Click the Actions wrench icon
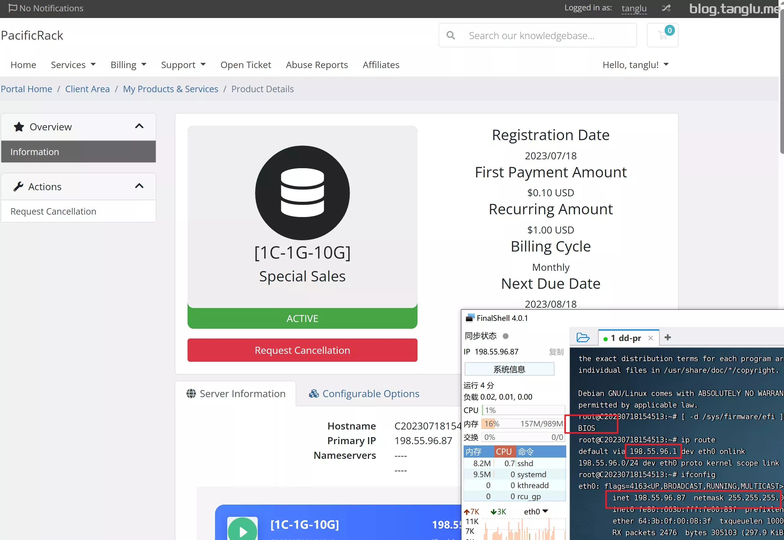 [x=18, y=187]
